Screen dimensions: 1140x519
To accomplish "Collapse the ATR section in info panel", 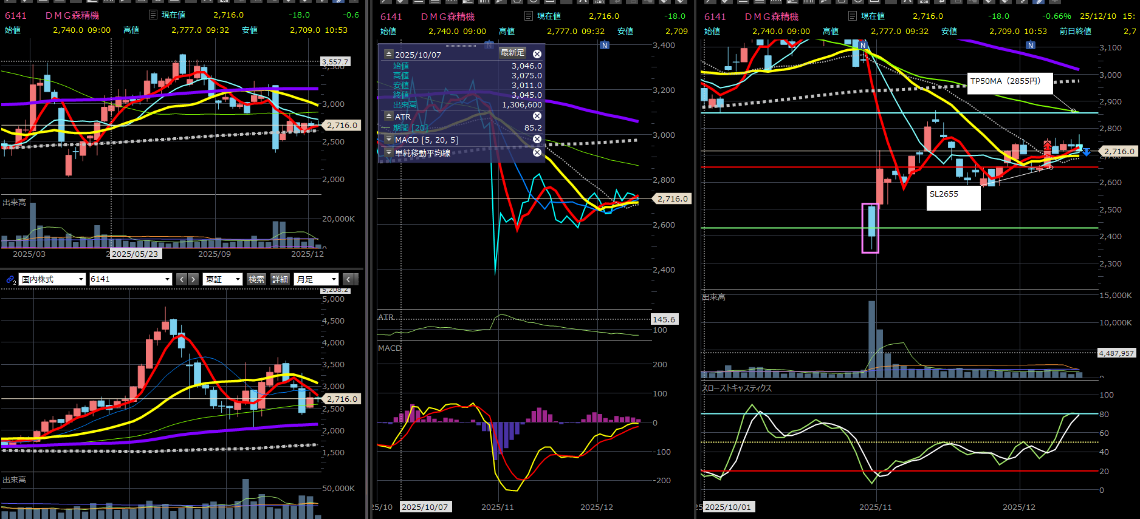I will 389,116.
